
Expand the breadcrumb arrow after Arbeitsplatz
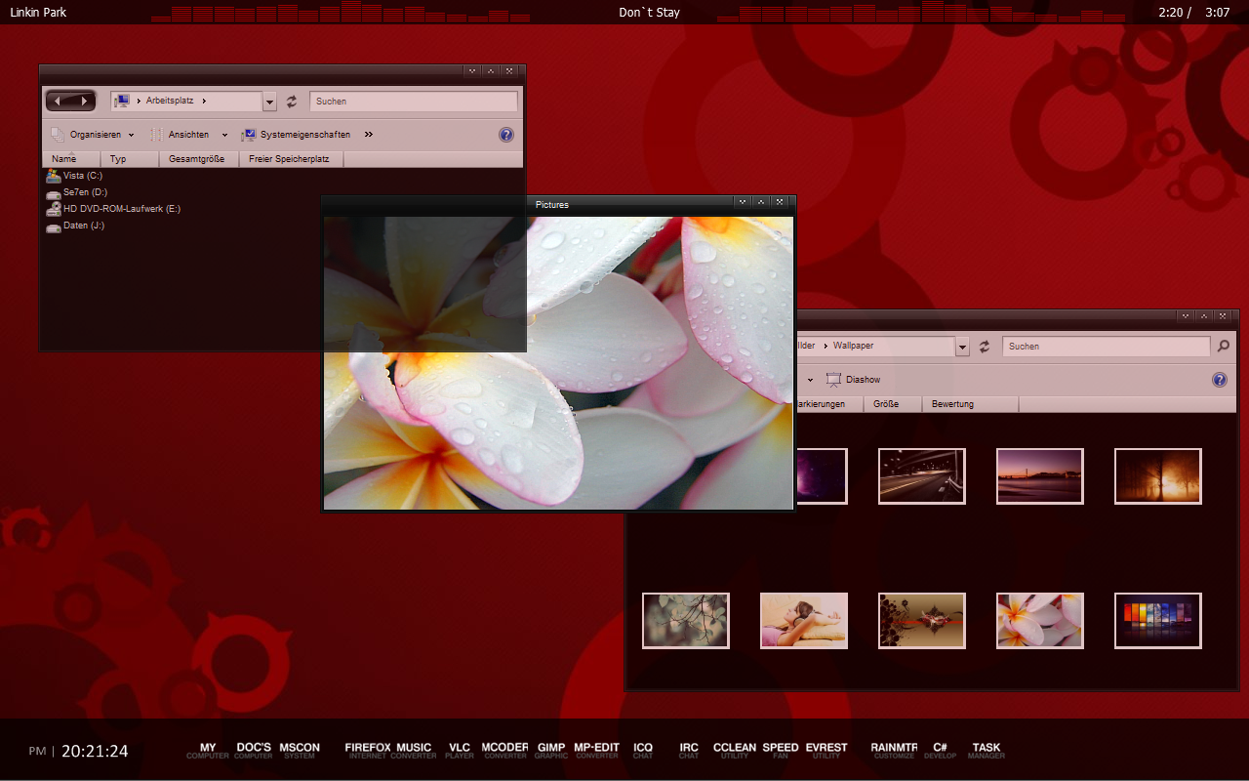tap(204, 101)
